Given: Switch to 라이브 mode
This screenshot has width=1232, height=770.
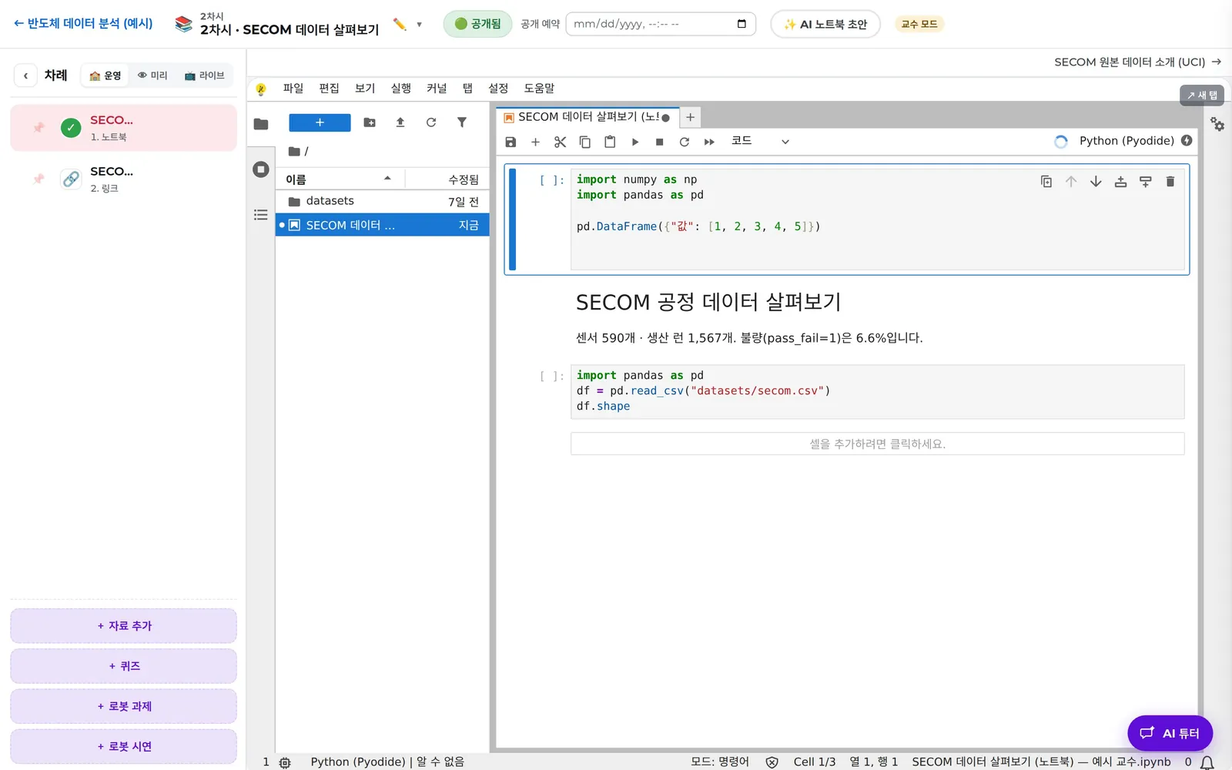Looking at the screenshot, I should pos(204,75).
